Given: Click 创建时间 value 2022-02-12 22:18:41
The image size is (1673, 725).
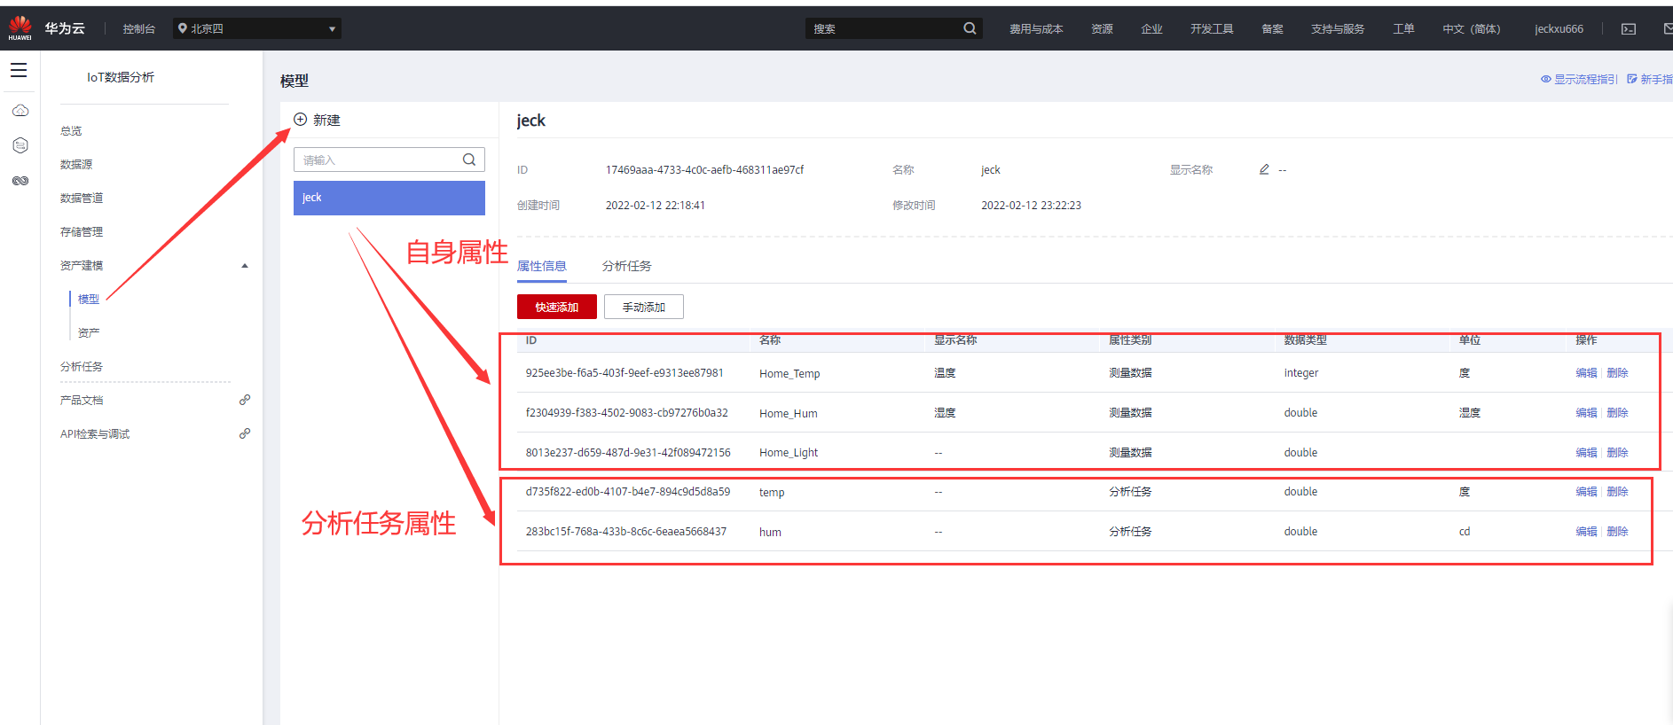Looking at the screenshot, I should coord(655,205).
